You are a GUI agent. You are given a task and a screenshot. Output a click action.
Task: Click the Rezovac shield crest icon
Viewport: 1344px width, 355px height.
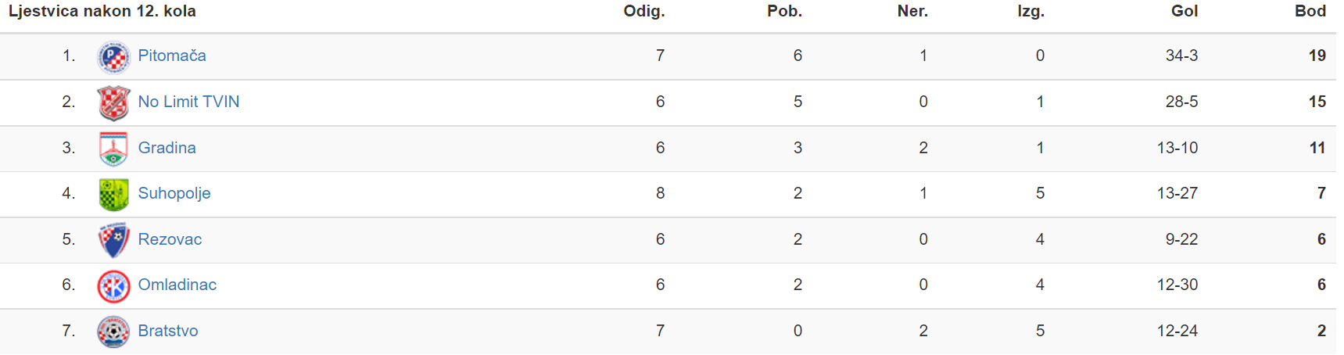tap(113, 240)
